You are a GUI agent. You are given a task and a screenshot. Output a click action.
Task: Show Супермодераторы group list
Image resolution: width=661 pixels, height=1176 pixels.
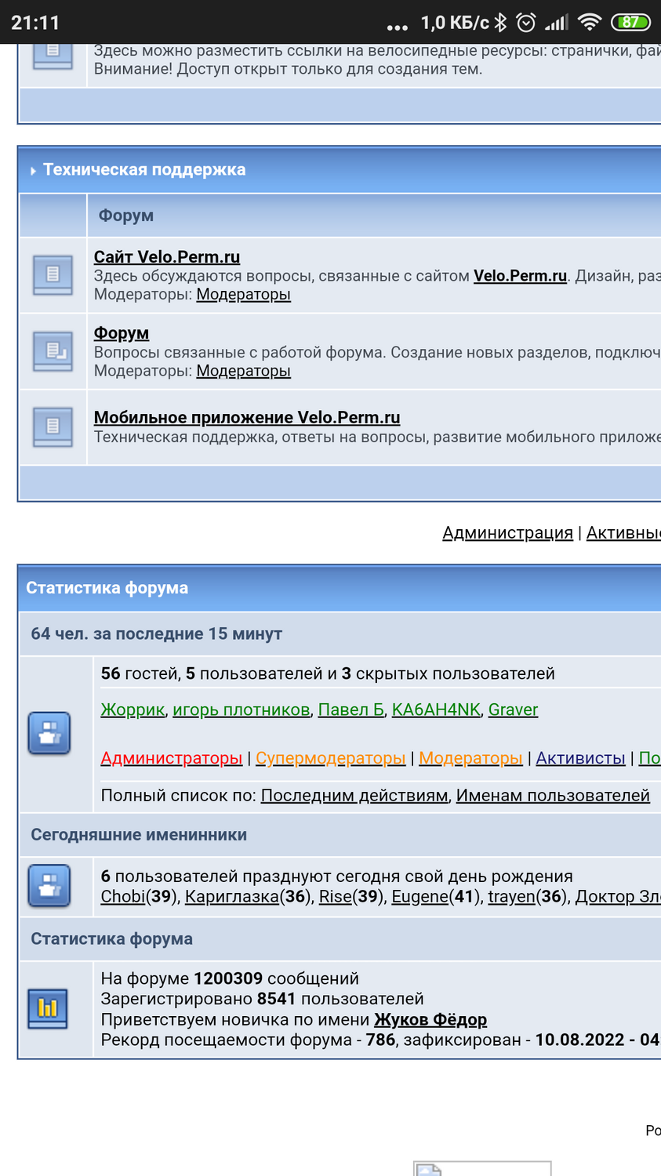click(x=331, y=758)
